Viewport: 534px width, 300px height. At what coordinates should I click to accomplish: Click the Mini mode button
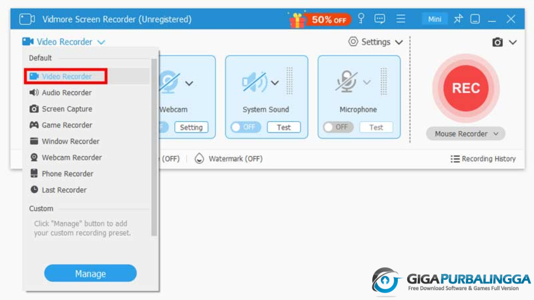(x=434, y=19)
